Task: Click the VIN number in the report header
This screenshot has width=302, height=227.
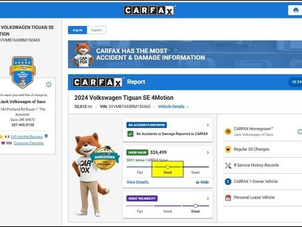Action: [x=129, y=107]
